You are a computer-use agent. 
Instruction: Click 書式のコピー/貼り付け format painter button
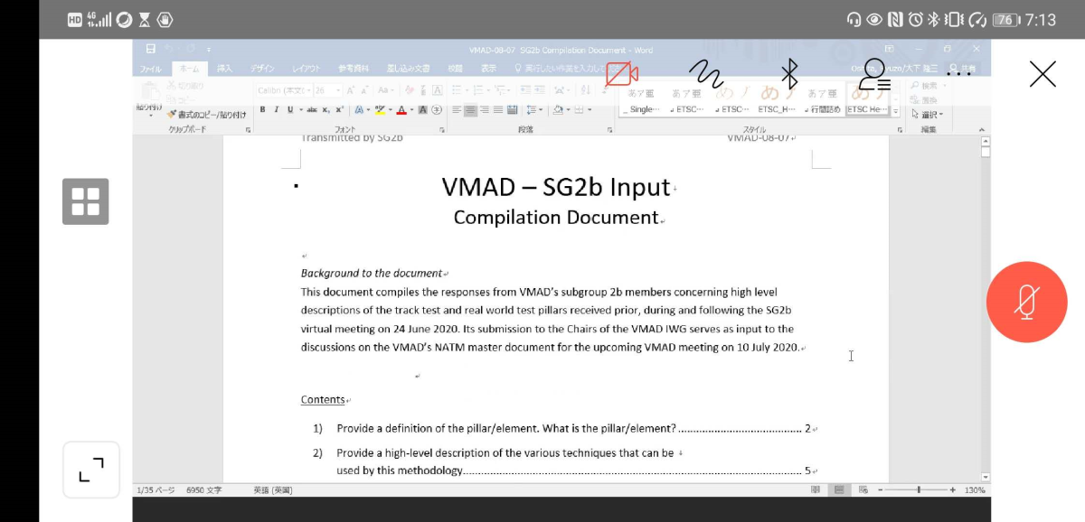(207, 115)
